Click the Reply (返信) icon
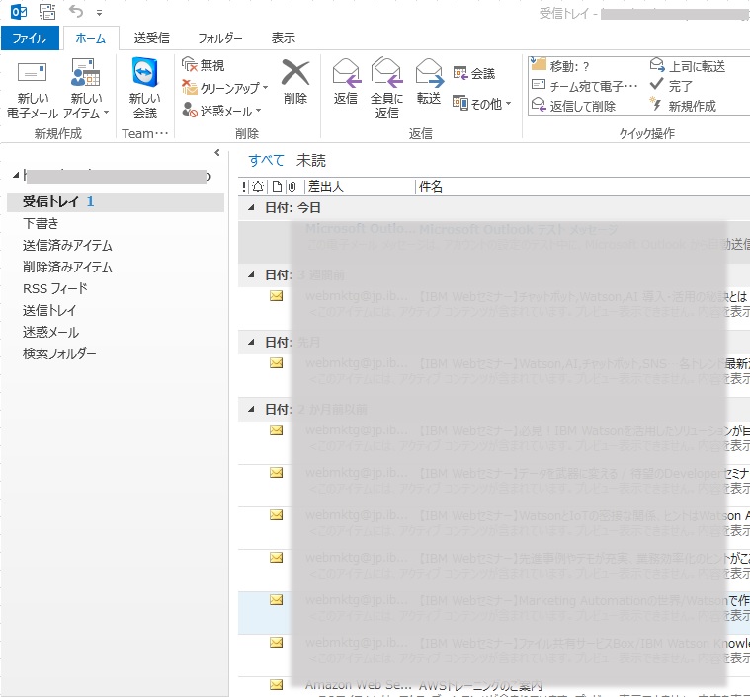The image size is (750, 697). tap(345, 72)
